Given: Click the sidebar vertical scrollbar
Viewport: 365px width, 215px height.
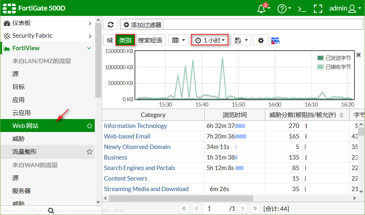Looking at the screenshot, I should coord(98,60).
